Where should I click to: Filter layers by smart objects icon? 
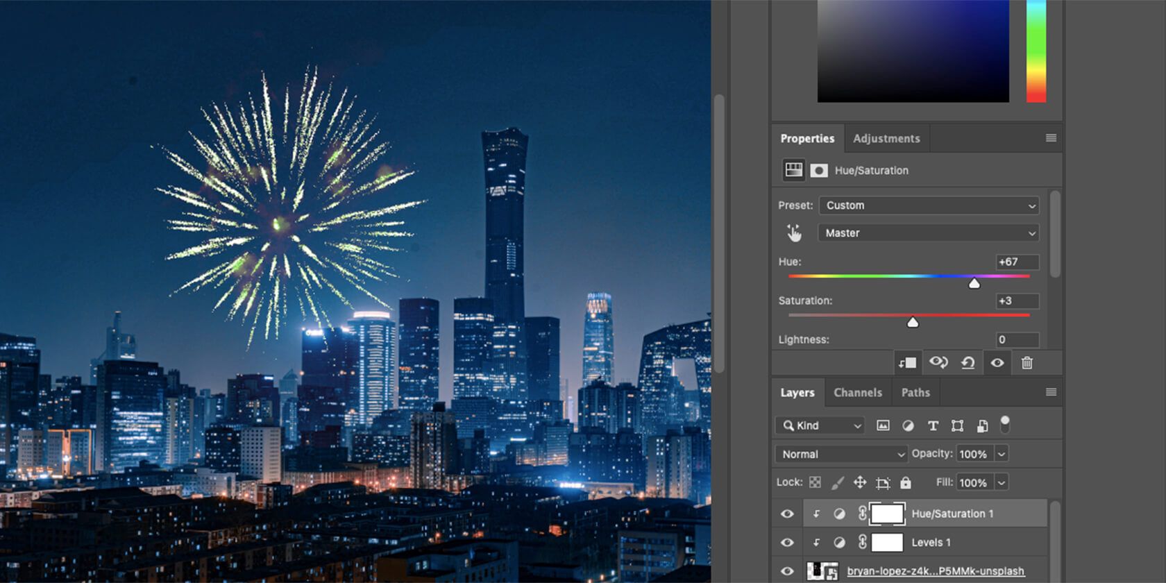coord(982,425)
